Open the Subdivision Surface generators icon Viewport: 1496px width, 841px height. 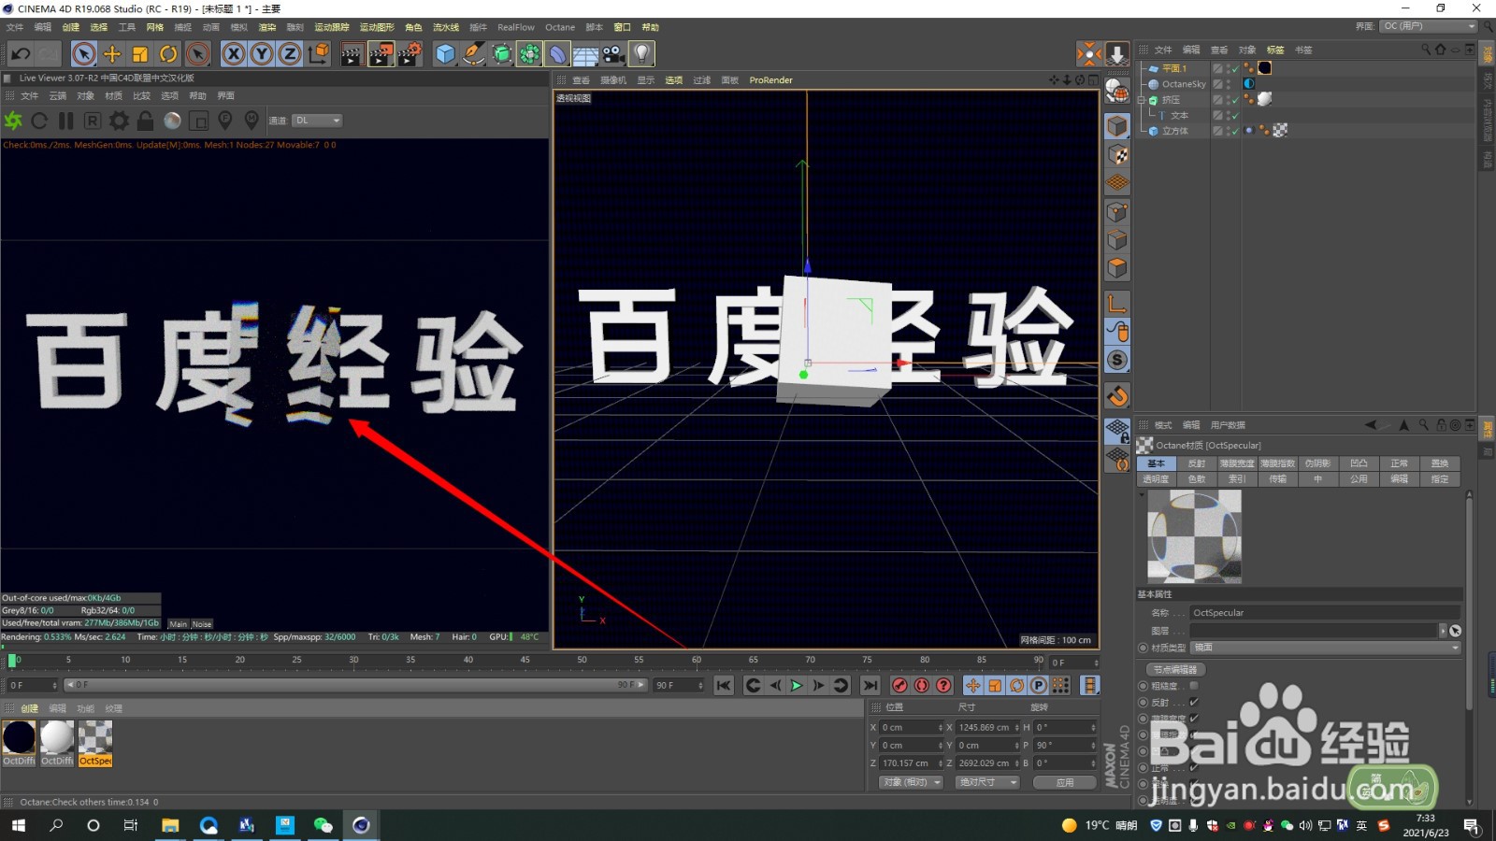click(x=501, y=53)
